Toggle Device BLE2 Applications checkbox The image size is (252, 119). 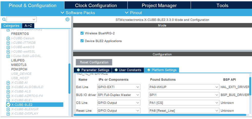(x=82, y=41)
